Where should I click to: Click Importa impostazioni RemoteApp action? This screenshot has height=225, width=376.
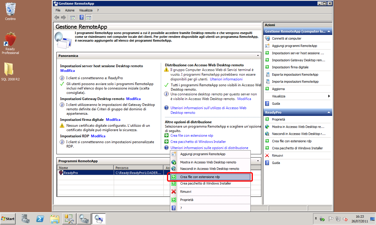[295, 82]
